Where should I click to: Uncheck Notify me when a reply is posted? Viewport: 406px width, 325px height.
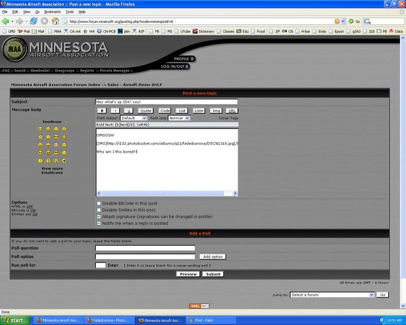click(x=98, y=223)
